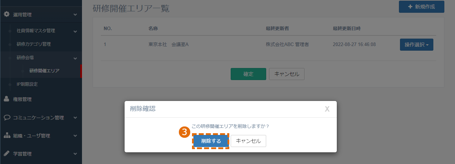Expand the コミュニケーション管理 chevron
The image size is (455, 164).
coord(75,118)
